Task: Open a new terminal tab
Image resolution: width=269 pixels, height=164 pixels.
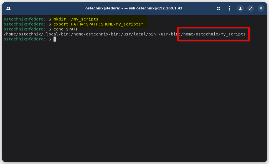Action: point(8,8)
